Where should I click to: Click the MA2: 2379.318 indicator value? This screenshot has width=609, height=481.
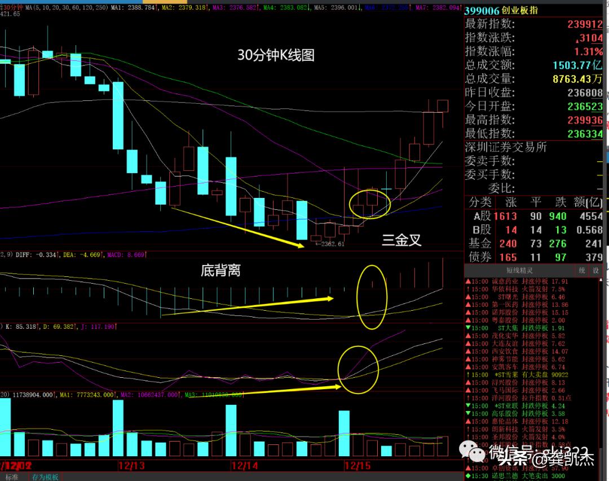click(186, 7)
